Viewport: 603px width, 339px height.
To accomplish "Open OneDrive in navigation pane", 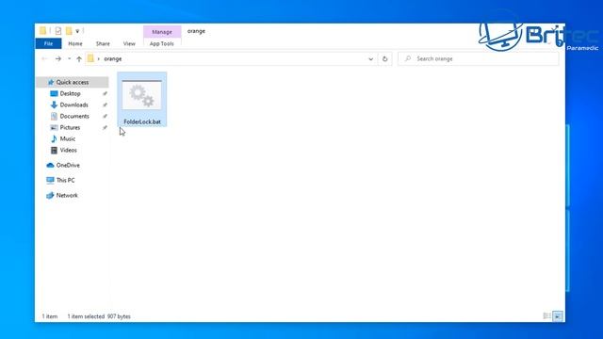I will [x=68, y=166].
